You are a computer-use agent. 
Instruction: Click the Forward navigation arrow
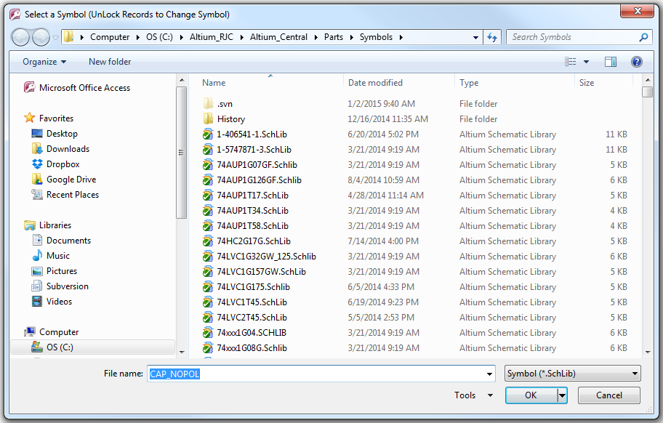(41, 37)
